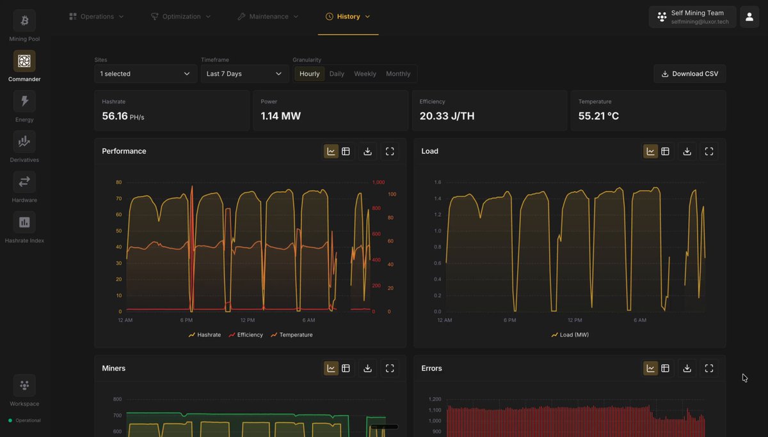
Task: Open the Optimization menu
Action: [x=181, y=17]
